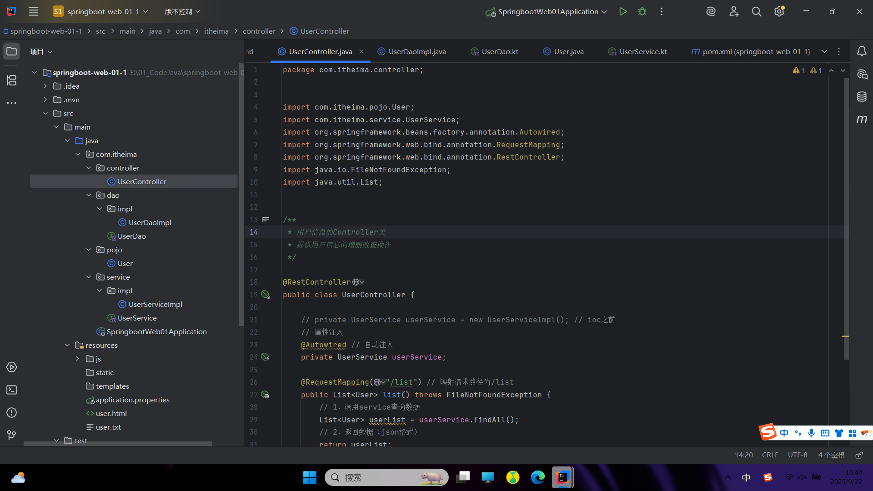Open the Database tool window
This screenshot has height=491, width=873.
tap(862, 96)
